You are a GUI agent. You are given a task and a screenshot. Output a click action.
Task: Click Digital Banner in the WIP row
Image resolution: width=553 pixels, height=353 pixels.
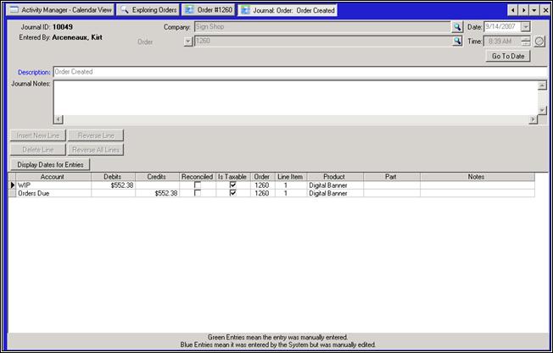pos(335,185)
